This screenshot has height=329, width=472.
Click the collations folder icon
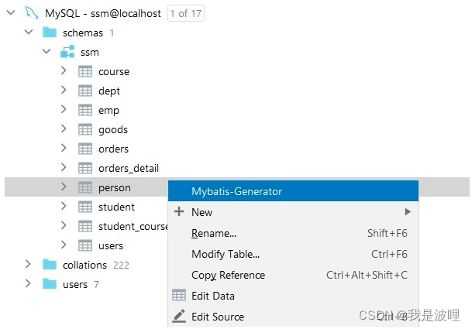(50, 265)
